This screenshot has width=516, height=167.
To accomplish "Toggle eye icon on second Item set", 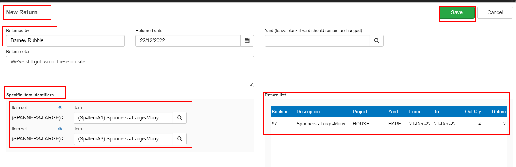I will (x=60, y=129).
